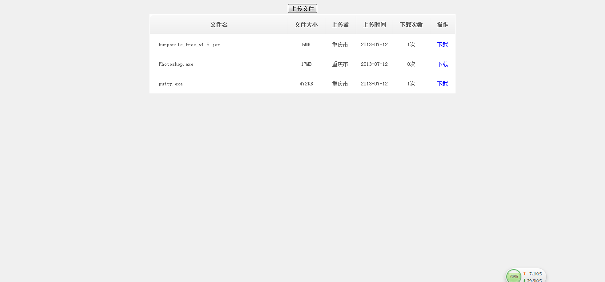This screenshot has height=282, width=605.
Task: Click the 上传时间 column header
Action: (x=374, y=24)
